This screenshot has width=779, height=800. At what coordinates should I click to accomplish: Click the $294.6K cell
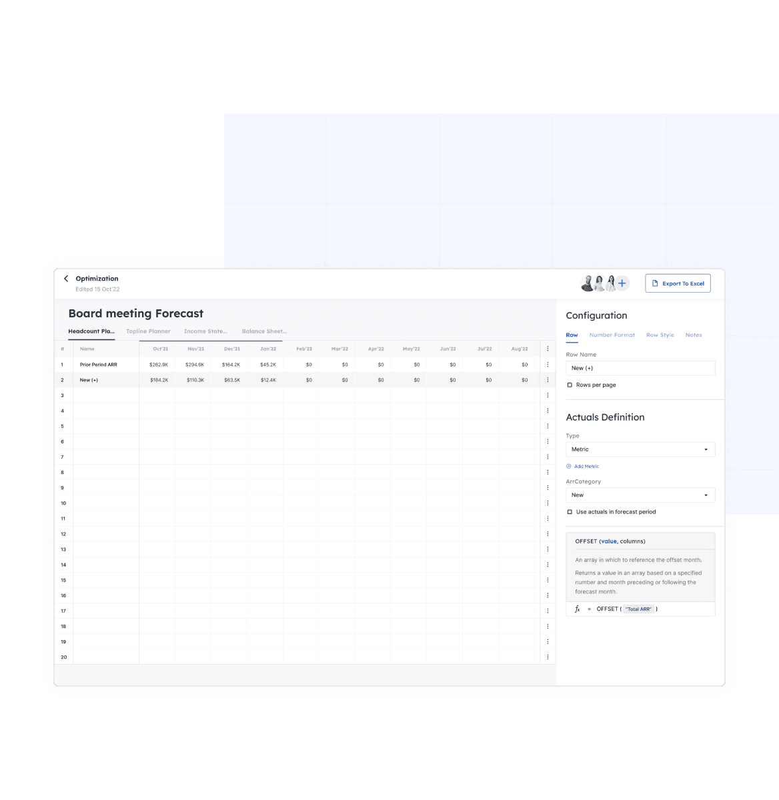point(195,365)
